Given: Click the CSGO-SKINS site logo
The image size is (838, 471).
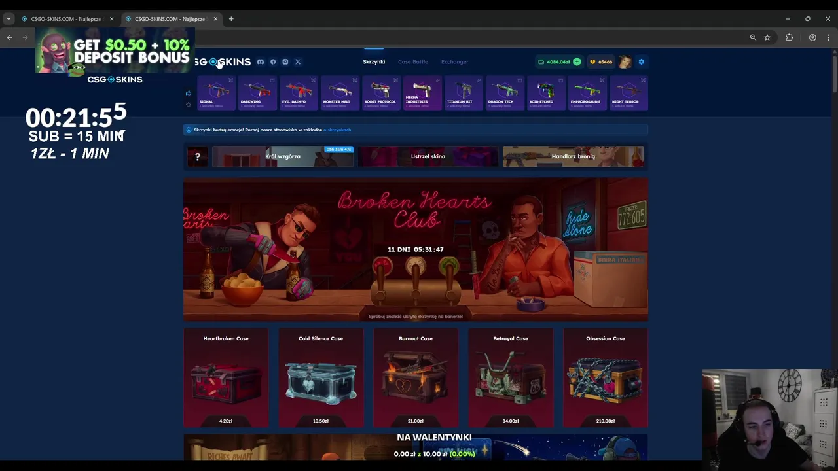Looking at the screenshot, I should [x=223, y=62].
